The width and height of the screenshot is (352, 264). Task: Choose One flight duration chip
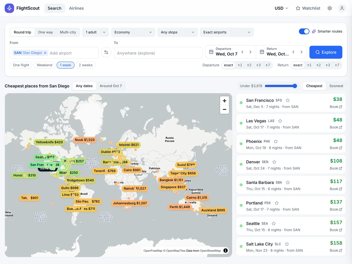(21, 65)
